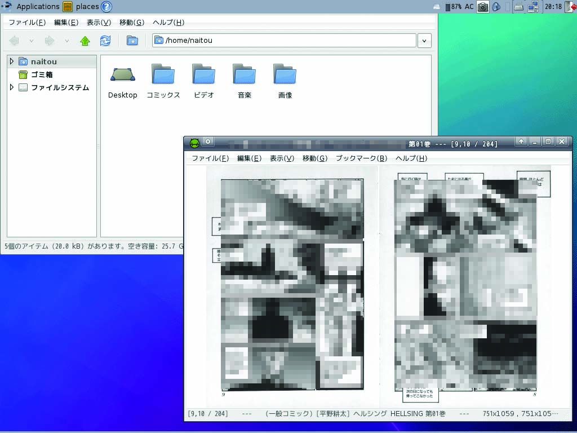Click the shade roll-up arrow in viewer titlebar

pos(521,142)
